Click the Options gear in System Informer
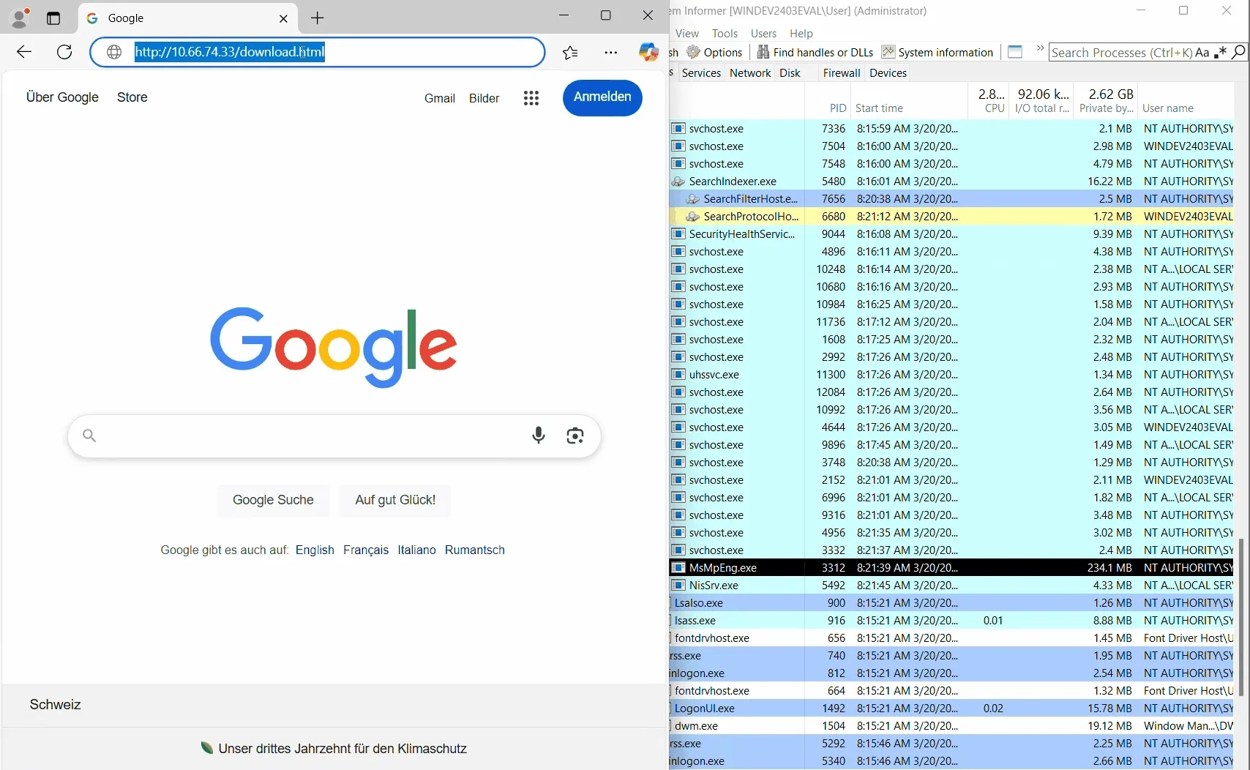Image resolution: width=1250 pixels, height=770 pixels. point(714,52)
